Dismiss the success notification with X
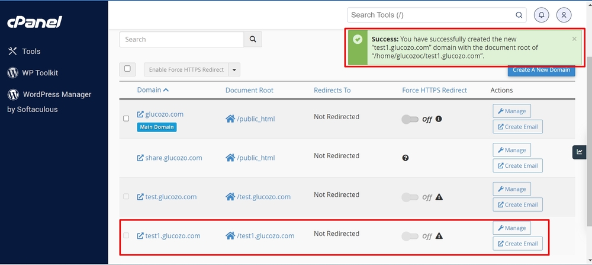 pyautogui.click(x=574, y=39)
